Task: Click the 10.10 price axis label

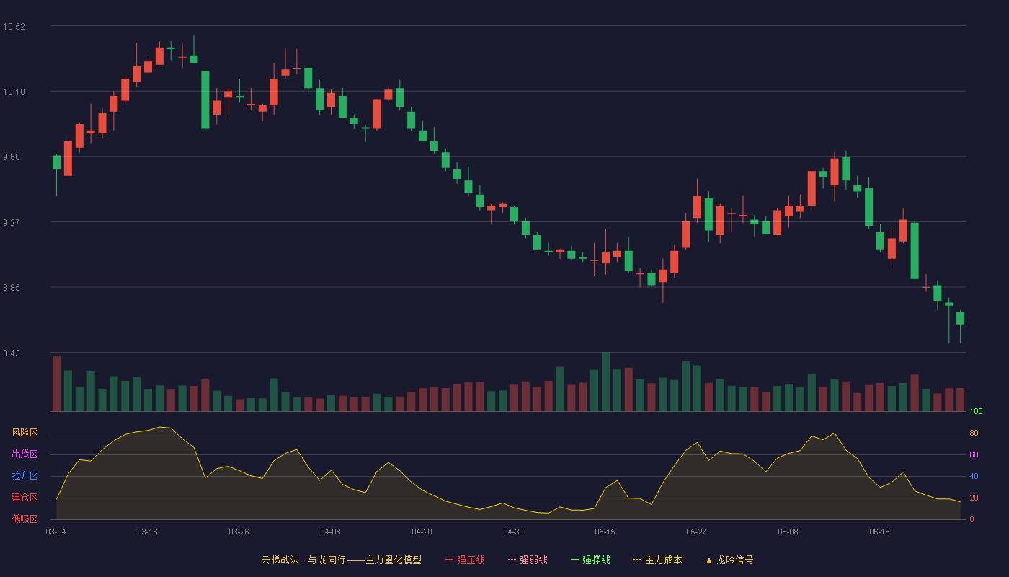Action: 14,92
